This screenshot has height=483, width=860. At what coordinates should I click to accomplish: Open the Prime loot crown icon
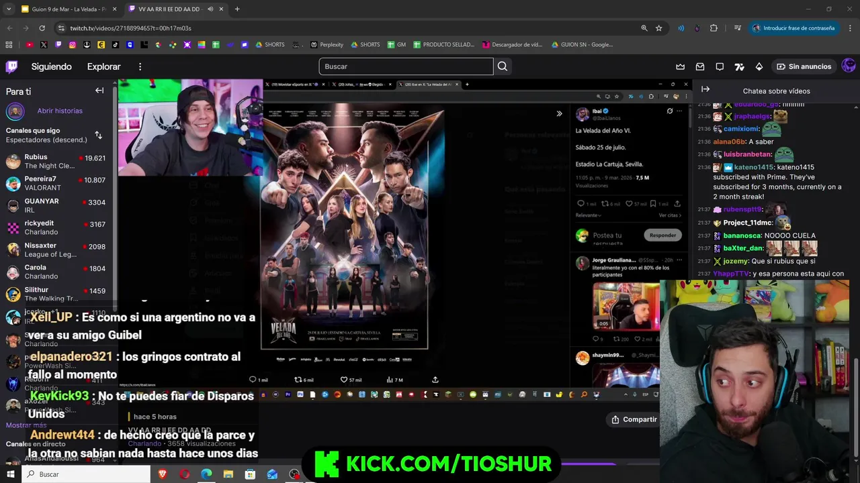click(x=680, y=66)
